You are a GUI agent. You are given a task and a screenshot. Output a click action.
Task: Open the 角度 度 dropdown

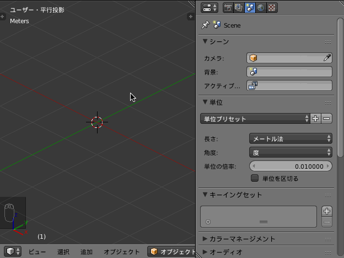(x=291, y=153)
